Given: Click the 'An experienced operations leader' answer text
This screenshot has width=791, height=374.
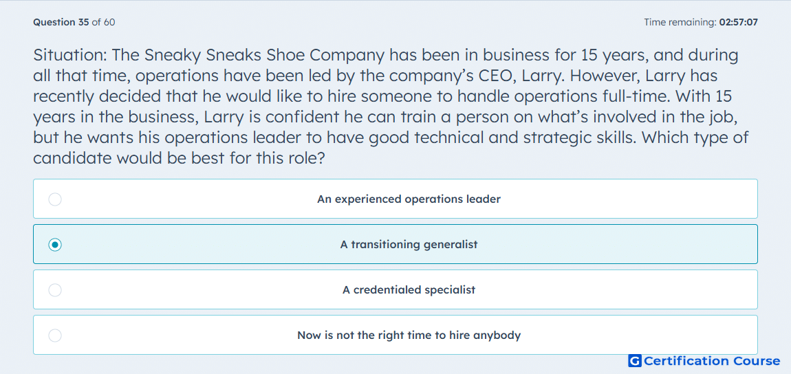Looking at the screenshot, I should (x=409, y=199).
